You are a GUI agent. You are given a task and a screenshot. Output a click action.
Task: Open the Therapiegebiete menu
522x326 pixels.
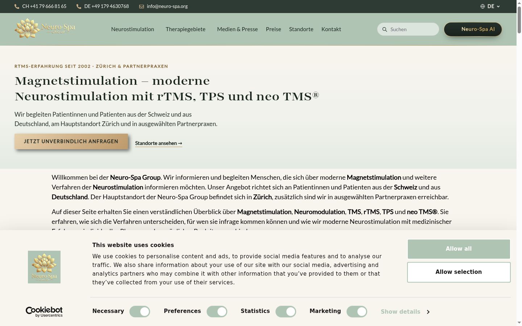(x=186, y=29)
